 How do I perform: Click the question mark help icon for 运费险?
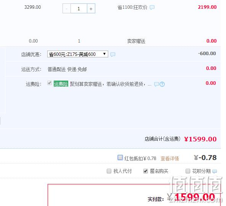pyautogui.click(x=162, y=84)
